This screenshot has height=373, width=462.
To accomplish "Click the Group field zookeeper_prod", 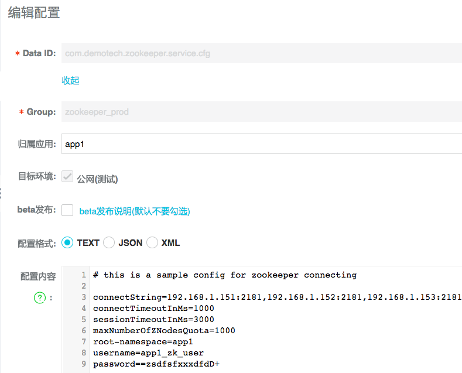I will click(262, 112).
